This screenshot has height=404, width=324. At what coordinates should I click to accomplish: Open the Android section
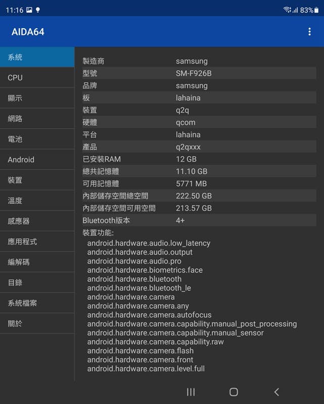click(37, 160)
